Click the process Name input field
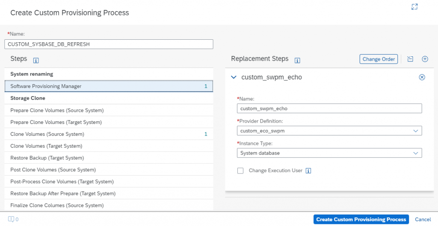Screen dimensions: 438x226 point(109,44)
